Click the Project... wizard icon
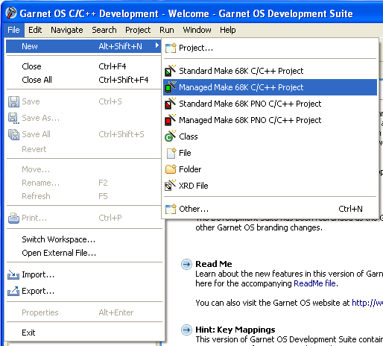 click(x=171, y=48)
